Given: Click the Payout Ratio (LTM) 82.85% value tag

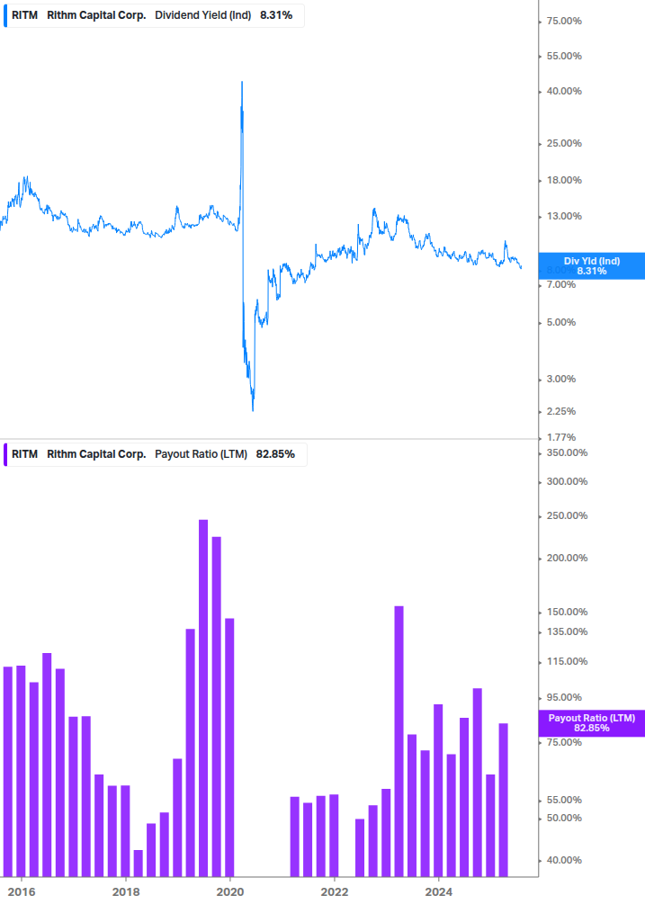Looking at the screenshot, I should pos(591,723).
